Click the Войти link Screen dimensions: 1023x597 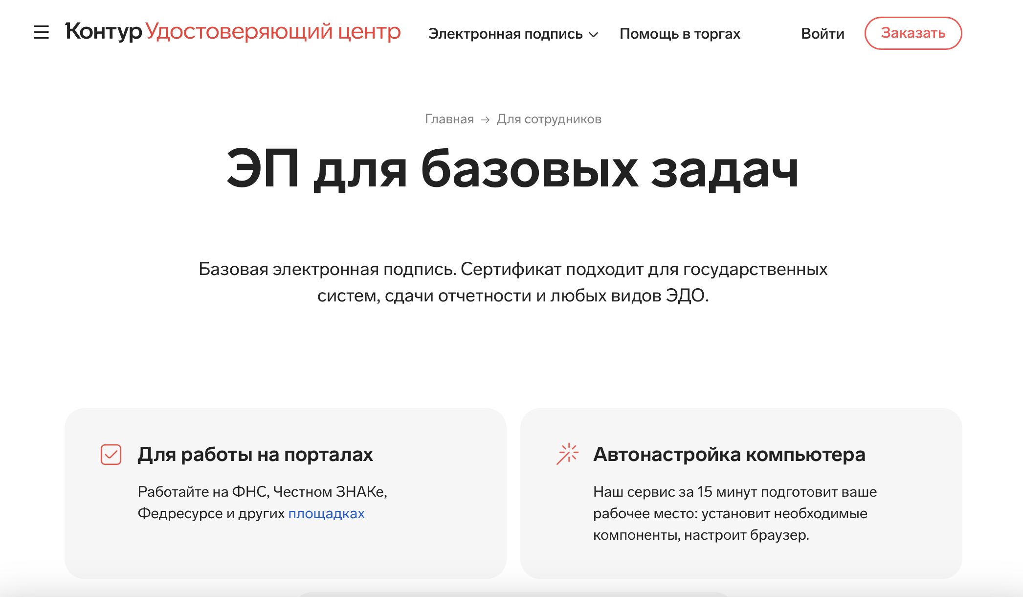click(823, 33)
